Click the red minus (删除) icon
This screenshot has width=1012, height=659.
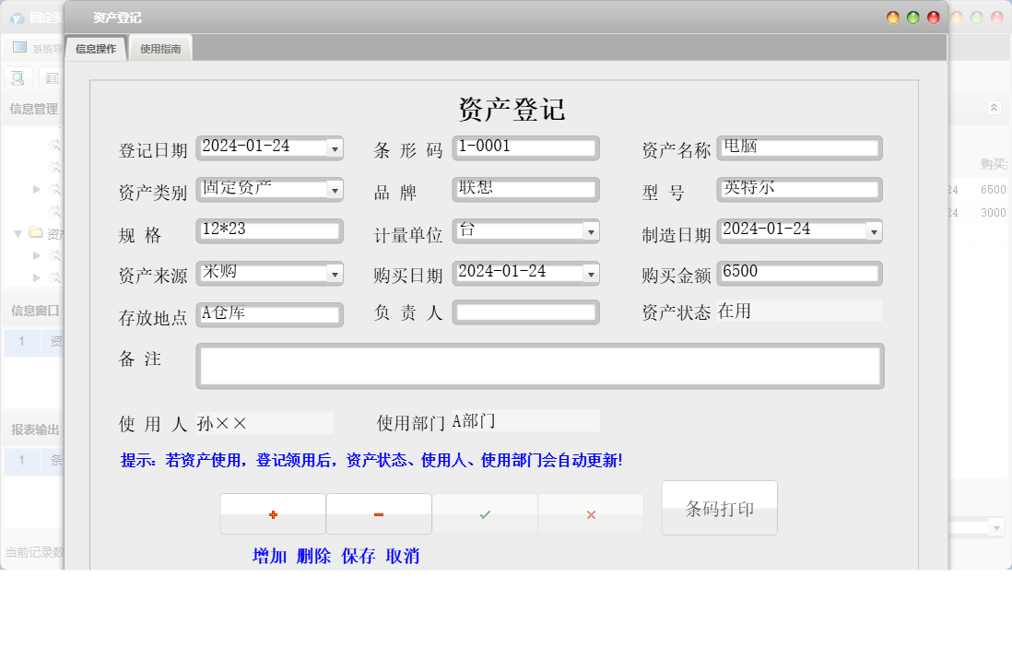pos(378,512)
